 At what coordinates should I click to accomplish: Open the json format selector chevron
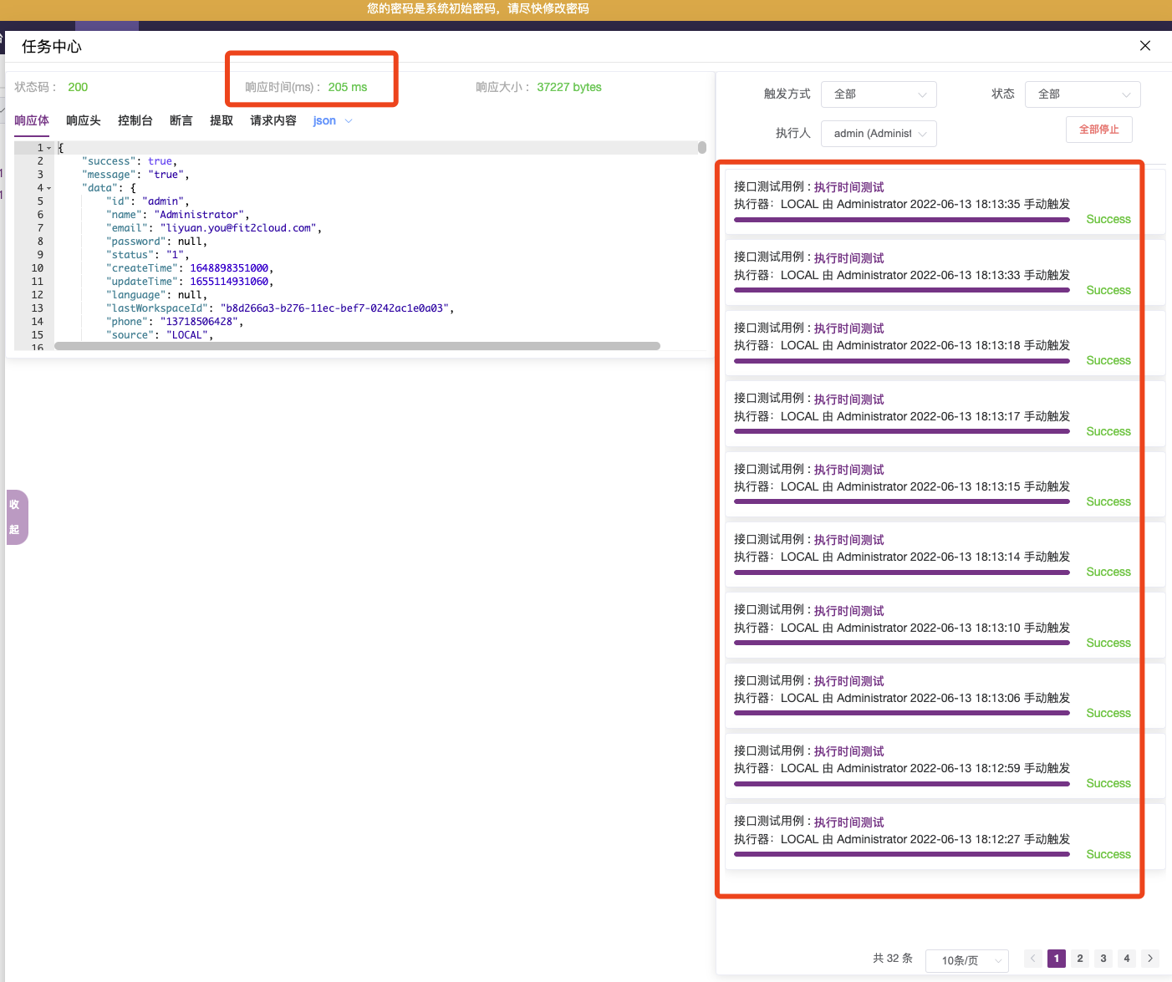(348, 120)
